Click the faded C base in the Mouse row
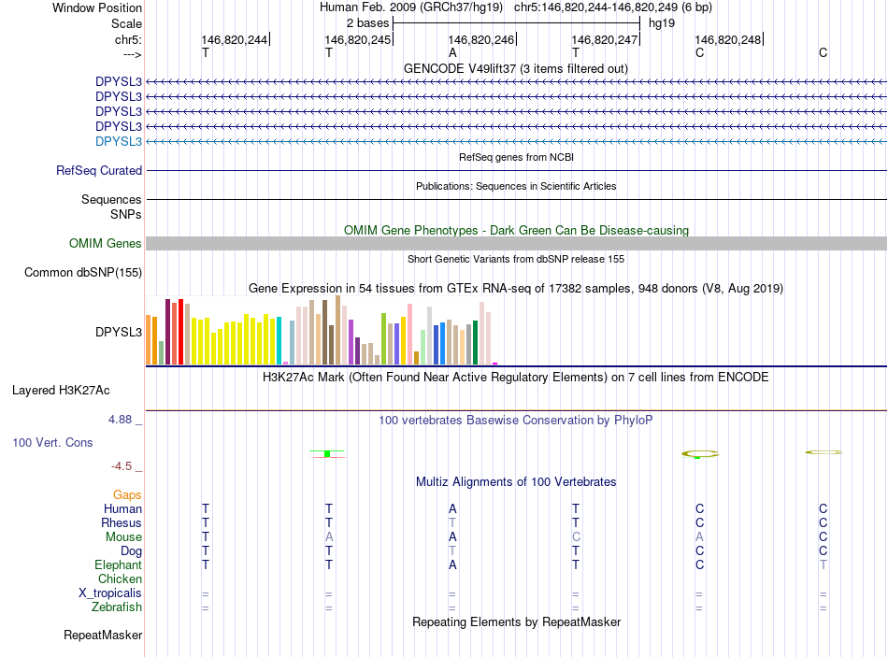 [x=576, y=537]
